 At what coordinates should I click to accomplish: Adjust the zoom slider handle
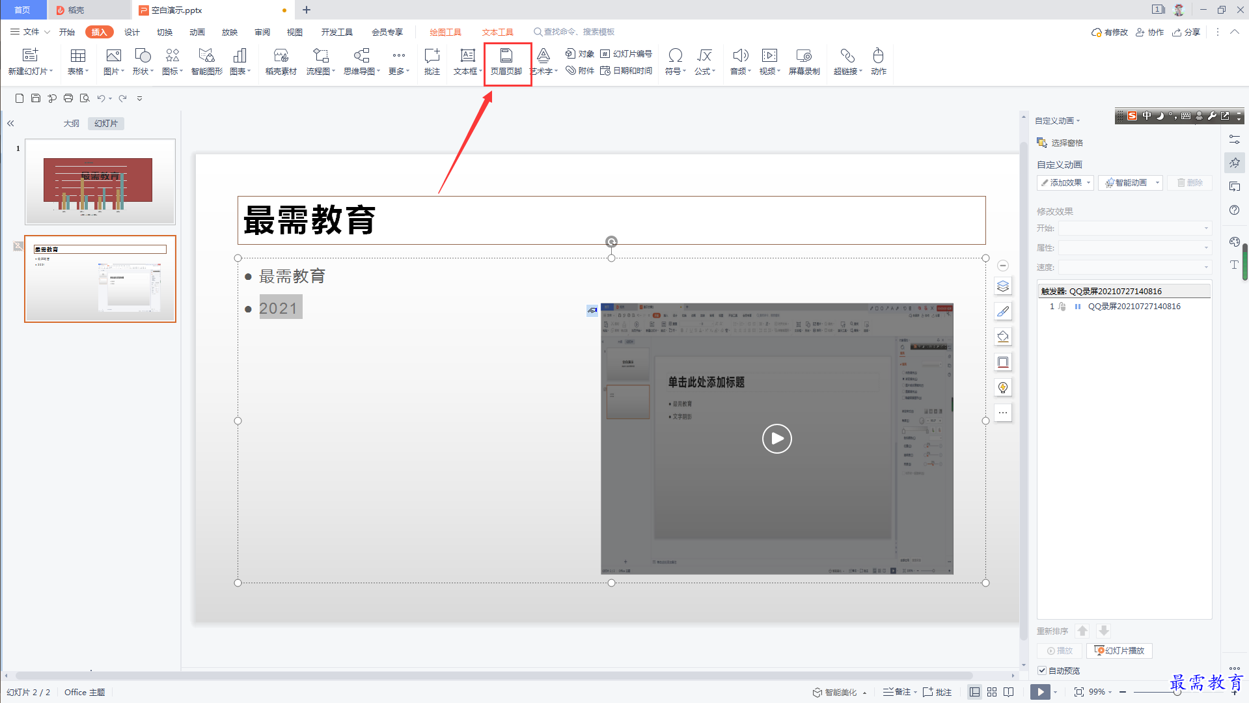click(x=1177, y=692)
